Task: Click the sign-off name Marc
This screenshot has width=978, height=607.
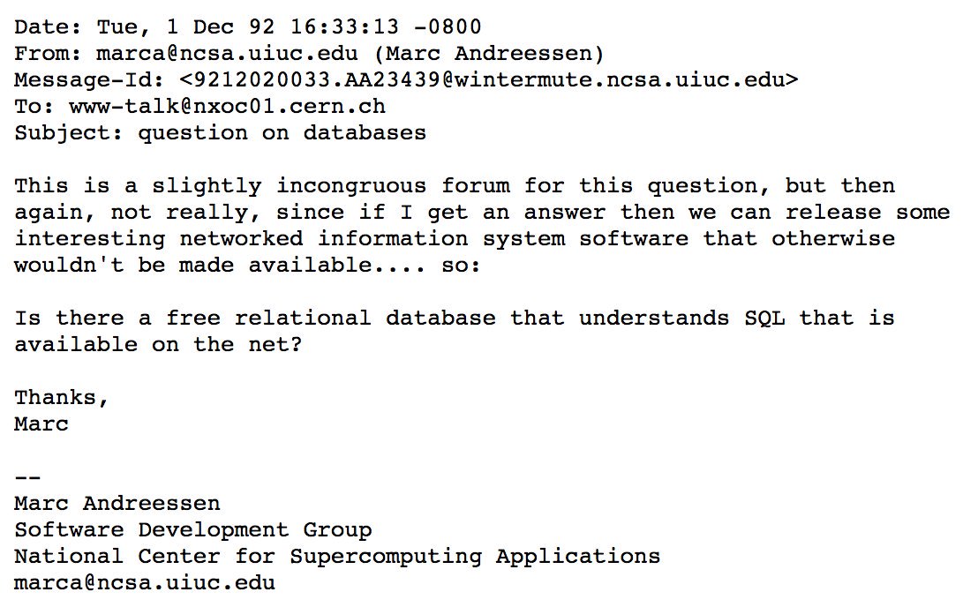Action: [41, 424]
